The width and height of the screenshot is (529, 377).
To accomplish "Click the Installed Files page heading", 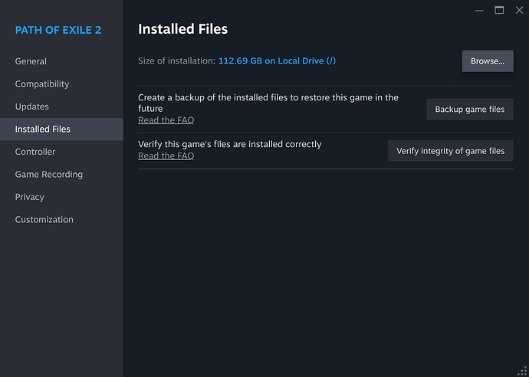I will coord(182,29).
